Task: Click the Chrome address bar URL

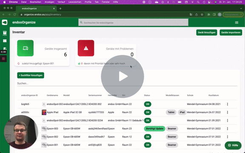Action: click(43, 14)
